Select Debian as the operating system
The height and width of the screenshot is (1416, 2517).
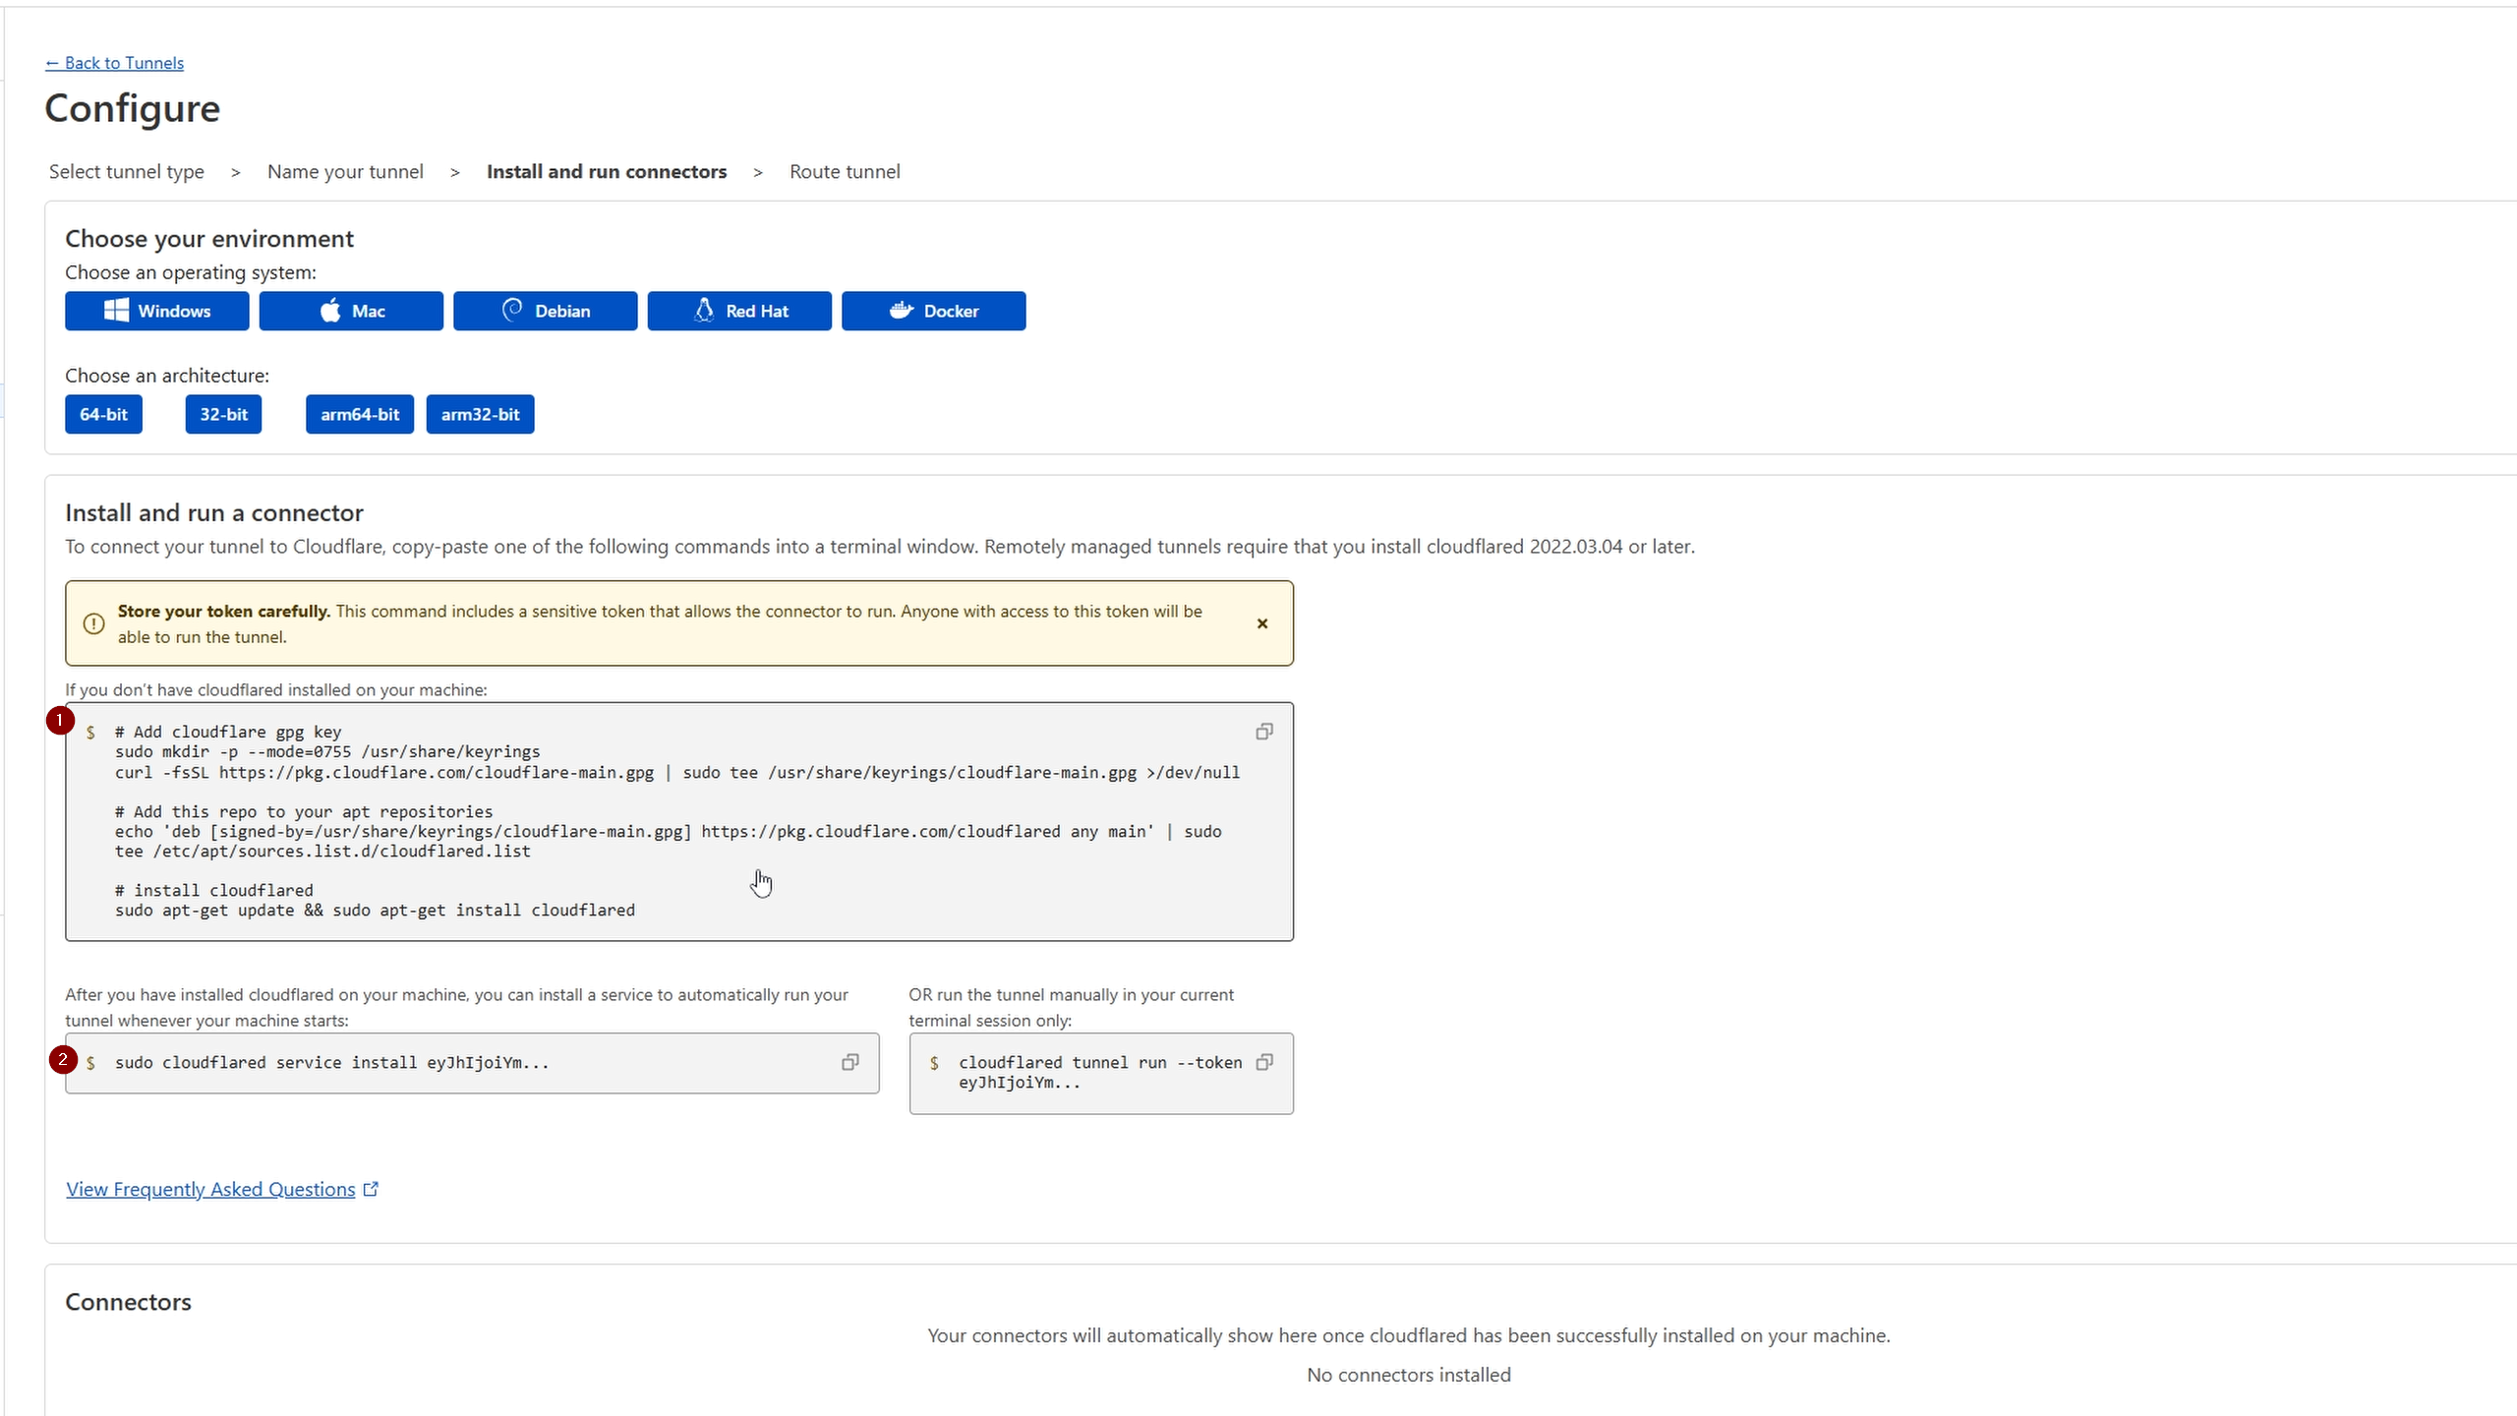pyautogui.click(x=546, y=311)
